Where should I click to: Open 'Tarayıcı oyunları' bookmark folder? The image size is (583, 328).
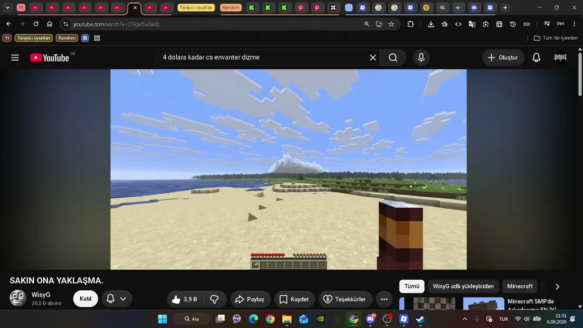pos(34,38)
